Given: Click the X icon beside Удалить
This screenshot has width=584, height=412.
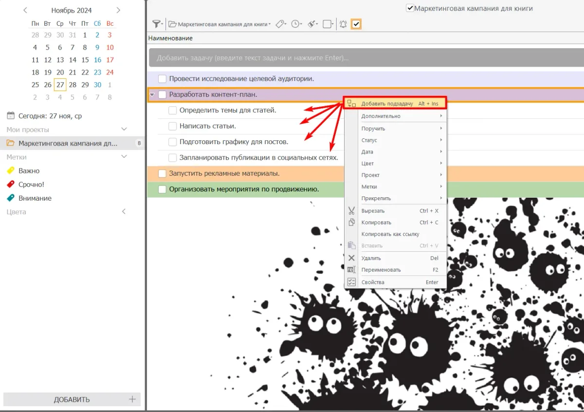Looking at the screenshot, I should 351,258.
